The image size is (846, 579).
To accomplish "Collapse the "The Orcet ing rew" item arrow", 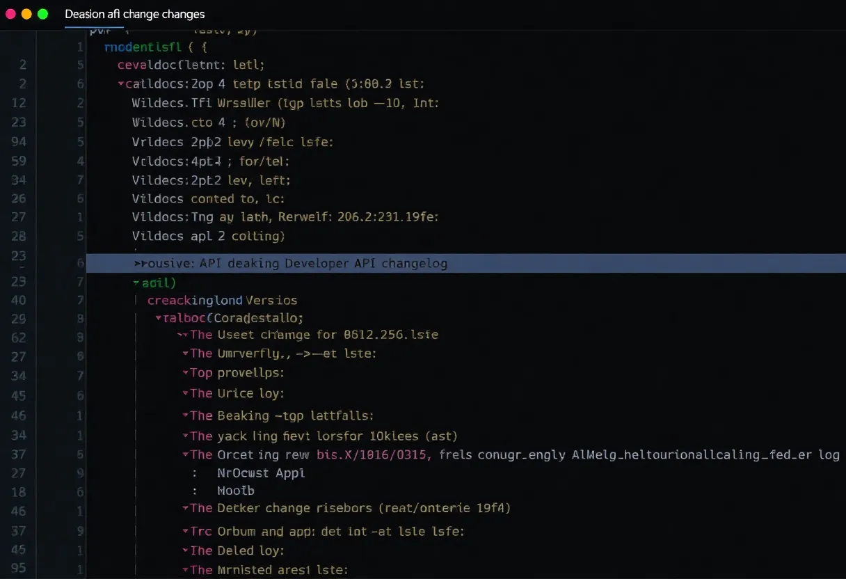I will point(185,455).
